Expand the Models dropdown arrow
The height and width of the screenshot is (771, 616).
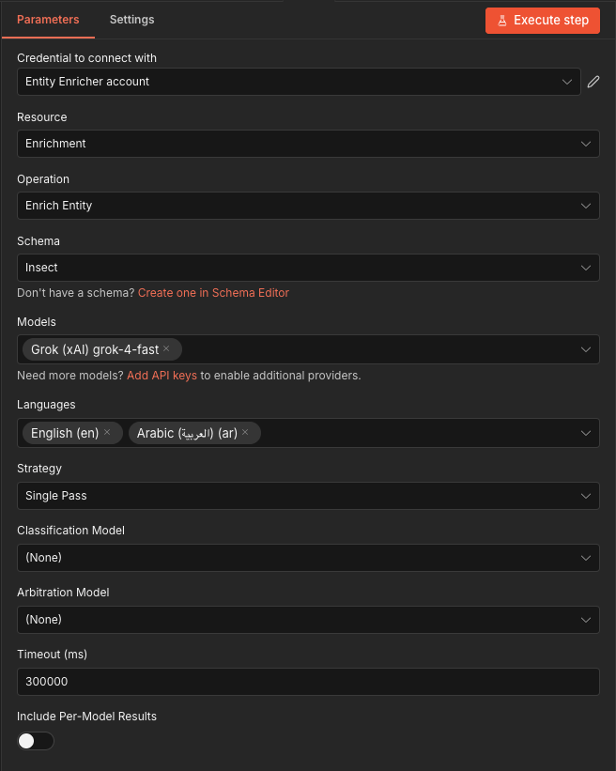[586, 349]
